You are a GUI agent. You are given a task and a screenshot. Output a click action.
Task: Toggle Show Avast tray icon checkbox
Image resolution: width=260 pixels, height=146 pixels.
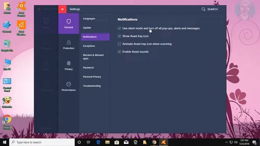click(119, 36)
